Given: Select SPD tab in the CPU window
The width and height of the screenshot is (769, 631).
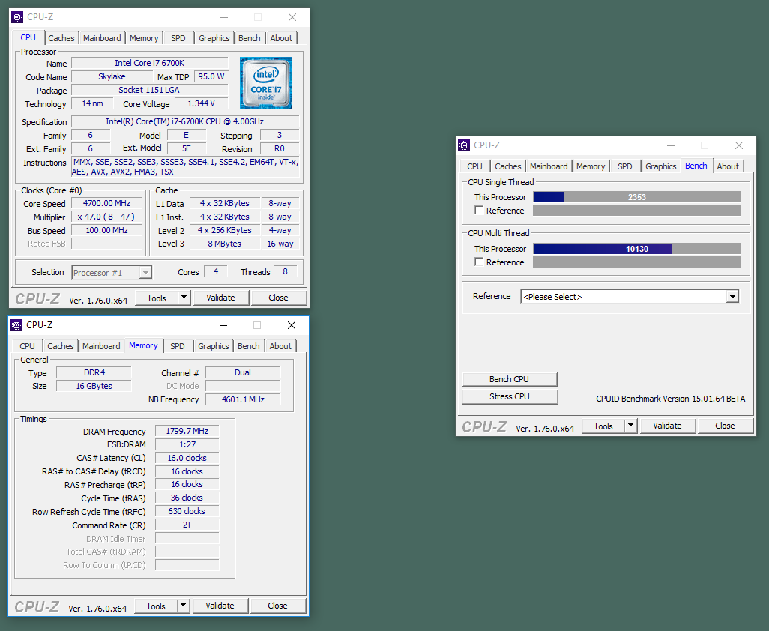Looking at the screenshot, I should [178, 38].
